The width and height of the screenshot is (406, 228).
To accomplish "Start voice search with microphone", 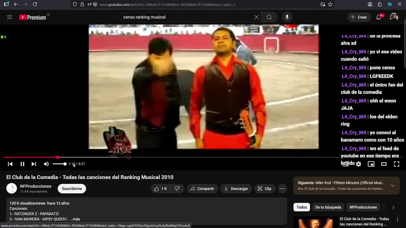I will (287, 17).
